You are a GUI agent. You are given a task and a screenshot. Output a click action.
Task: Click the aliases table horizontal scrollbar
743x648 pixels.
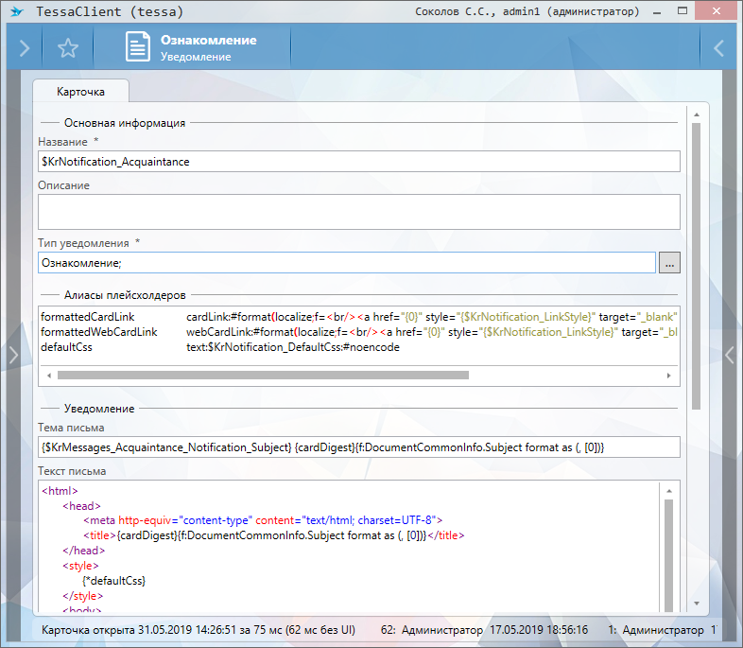click(263, 375)
